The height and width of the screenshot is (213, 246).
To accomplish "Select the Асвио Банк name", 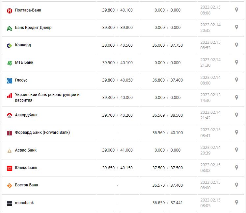I will click(26, 150).
